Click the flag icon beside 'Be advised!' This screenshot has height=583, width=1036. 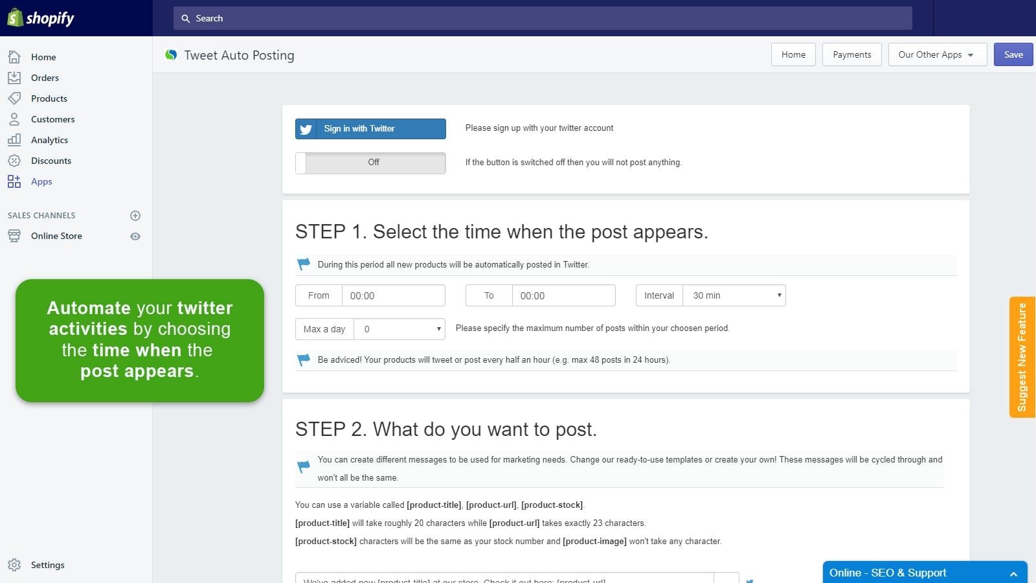(304, 360)
